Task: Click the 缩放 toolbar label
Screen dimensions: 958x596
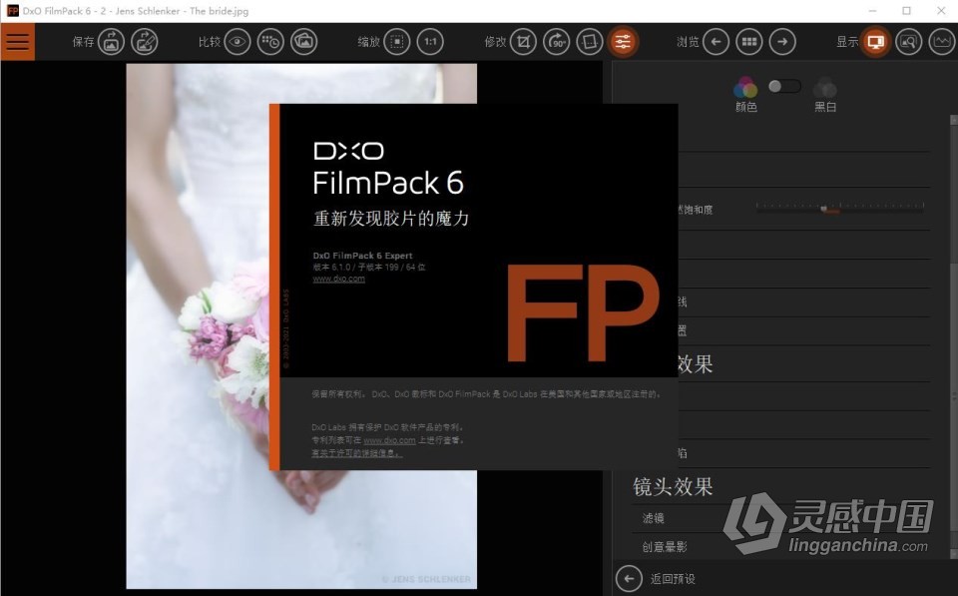Action: (368, 42)
